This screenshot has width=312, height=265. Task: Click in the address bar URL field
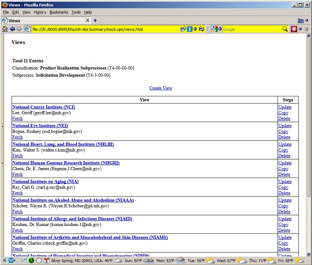tap(105, 29)
